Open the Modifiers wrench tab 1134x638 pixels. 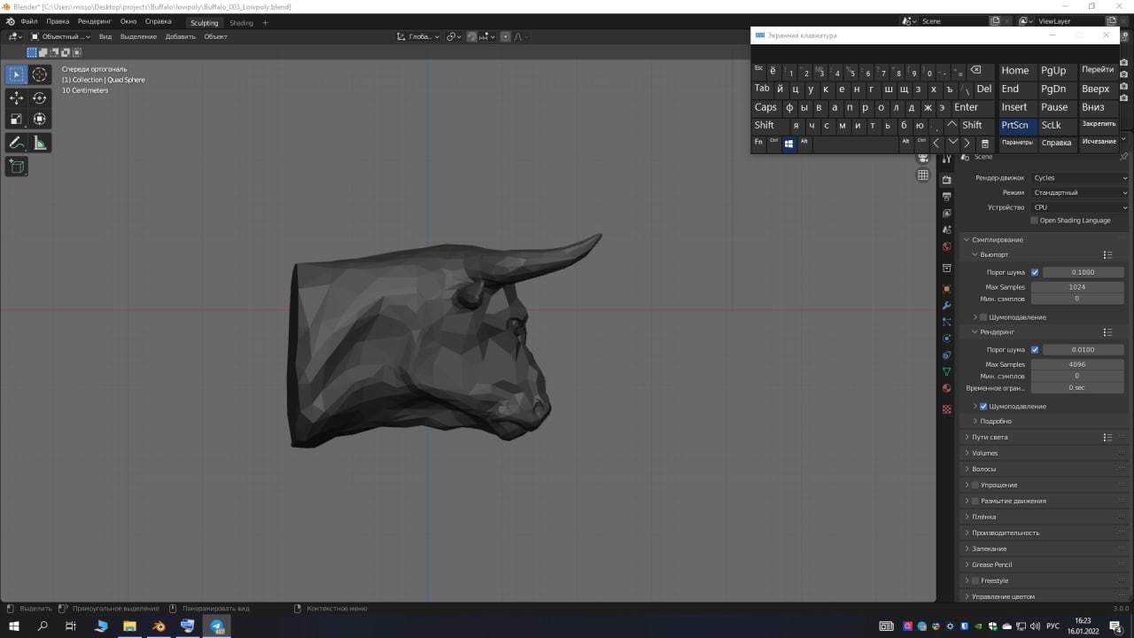tap(946, 306)
